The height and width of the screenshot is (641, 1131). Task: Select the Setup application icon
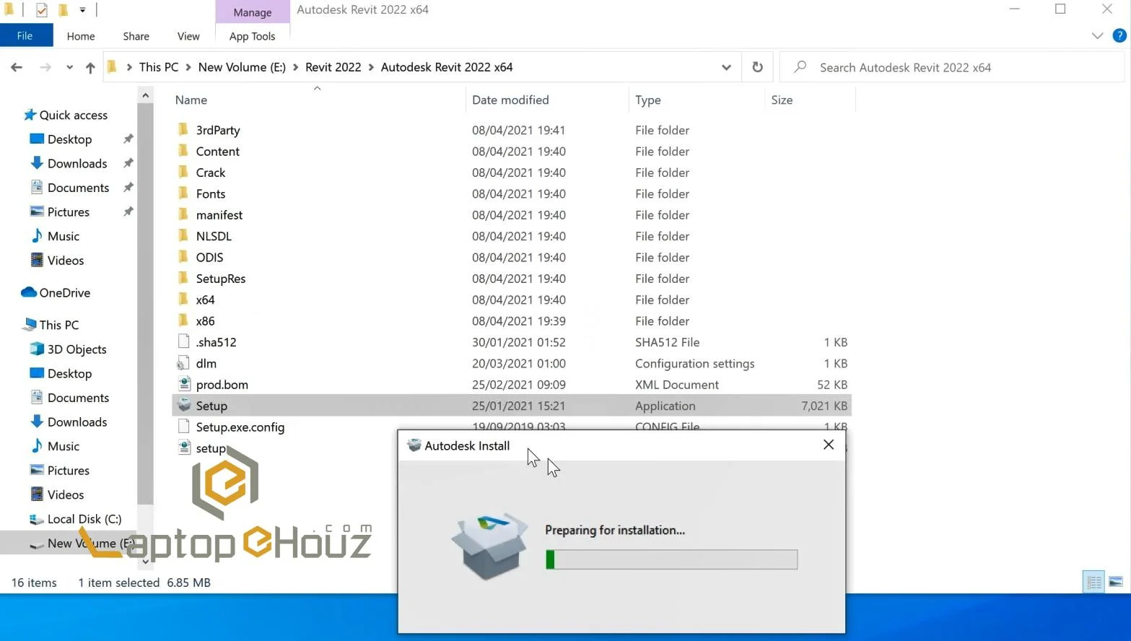pyautogui.click(x=183, y=406)
